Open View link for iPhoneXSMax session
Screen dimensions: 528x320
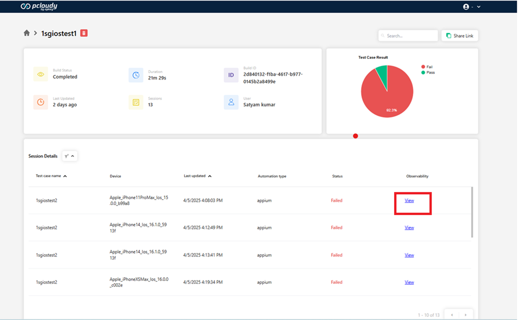coord(409,282)
